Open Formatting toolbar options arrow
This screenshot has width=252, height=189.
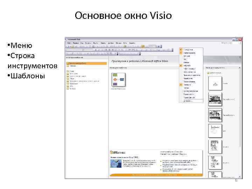coord(173,50)
